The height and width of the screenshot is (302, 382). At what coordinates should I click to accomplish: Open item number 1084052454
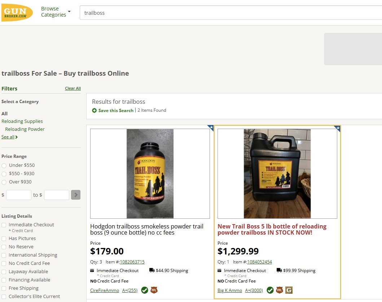(259, 262)
